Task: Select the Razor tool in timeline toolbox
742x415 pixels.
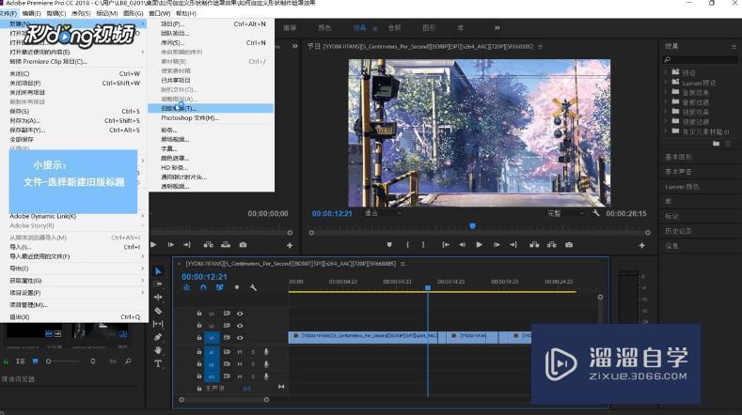Action: [x=158, y=311]
